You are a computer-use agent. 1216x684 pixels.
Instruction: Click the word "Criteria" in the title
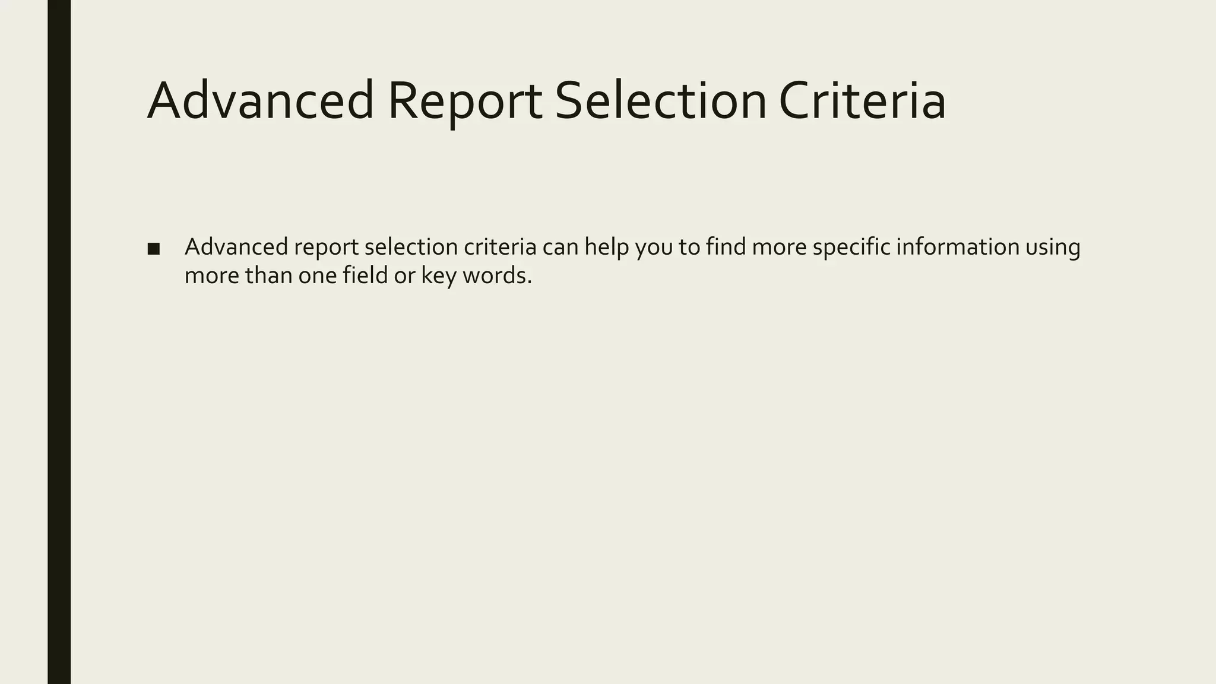[x=862, y=101]
